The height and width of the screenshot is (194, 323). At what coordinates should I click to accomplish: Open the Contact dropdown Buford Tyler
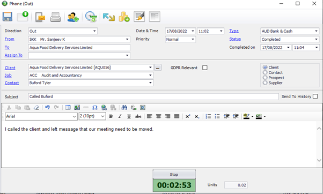pos(150,83)
